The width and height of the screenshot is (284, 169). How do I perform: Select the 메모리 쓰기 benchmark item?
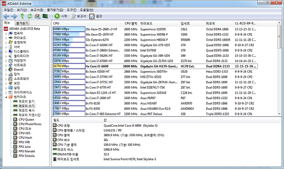click(26, 106)
